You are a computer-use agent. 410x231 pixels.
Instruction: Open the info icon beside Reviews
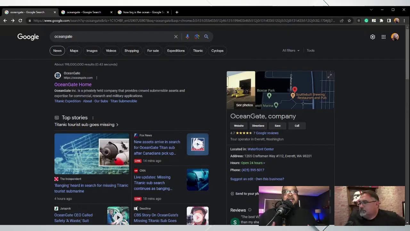(250, 210)
